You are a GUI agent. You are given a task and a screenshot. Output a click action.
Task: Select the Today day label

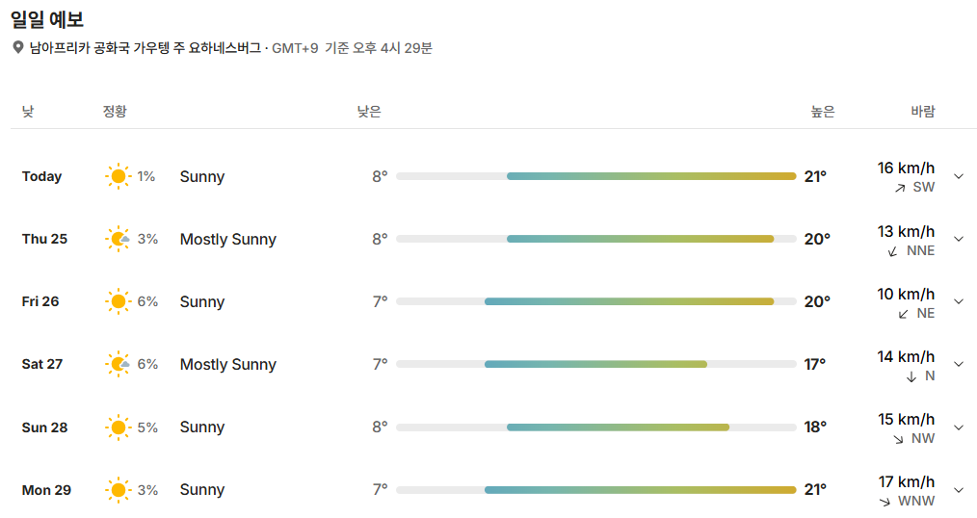[41, 176]
